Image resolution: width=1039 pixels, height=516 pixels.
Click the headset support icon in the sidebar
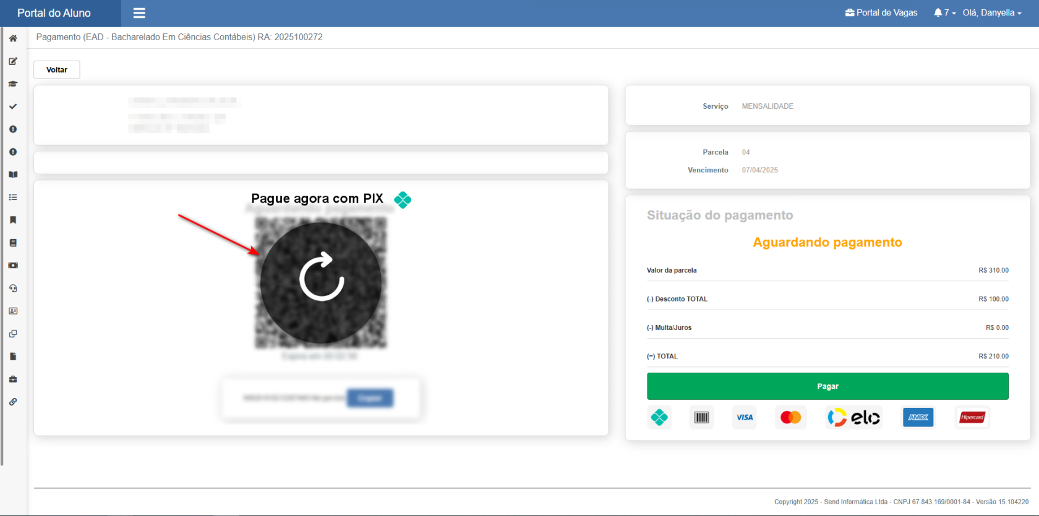(13, 288)
